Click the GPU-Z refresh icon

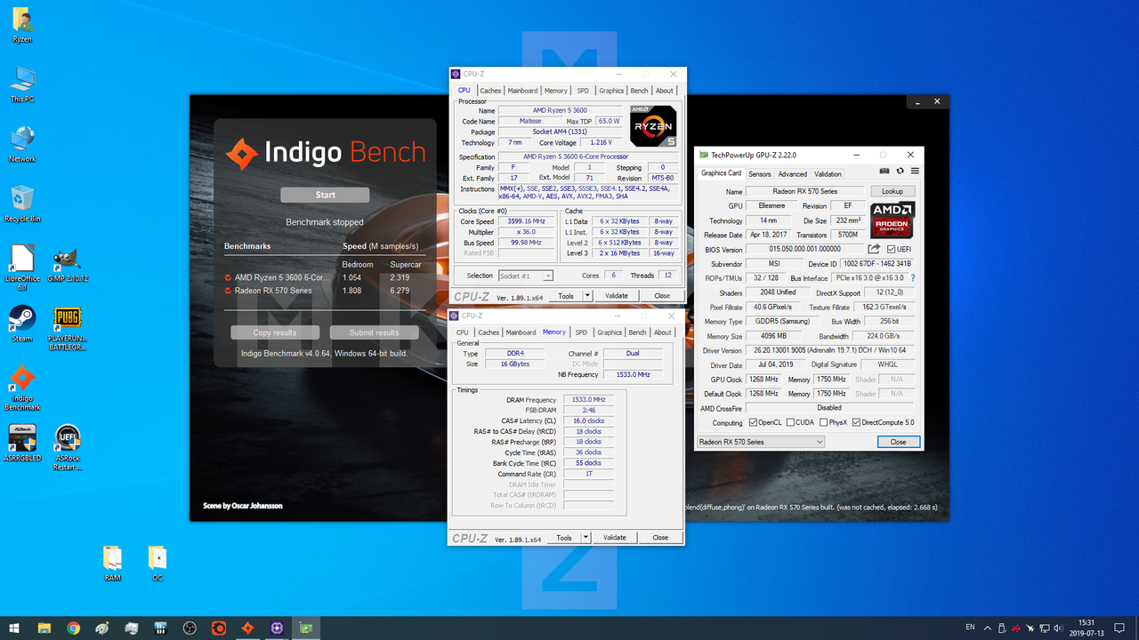tap(900, 171)
